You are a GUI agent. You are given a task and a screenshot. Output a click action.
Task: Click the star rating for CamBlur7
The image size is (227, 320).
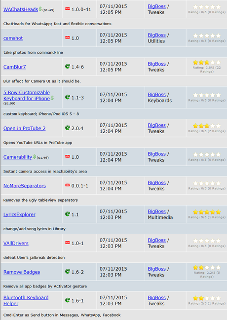207,63
